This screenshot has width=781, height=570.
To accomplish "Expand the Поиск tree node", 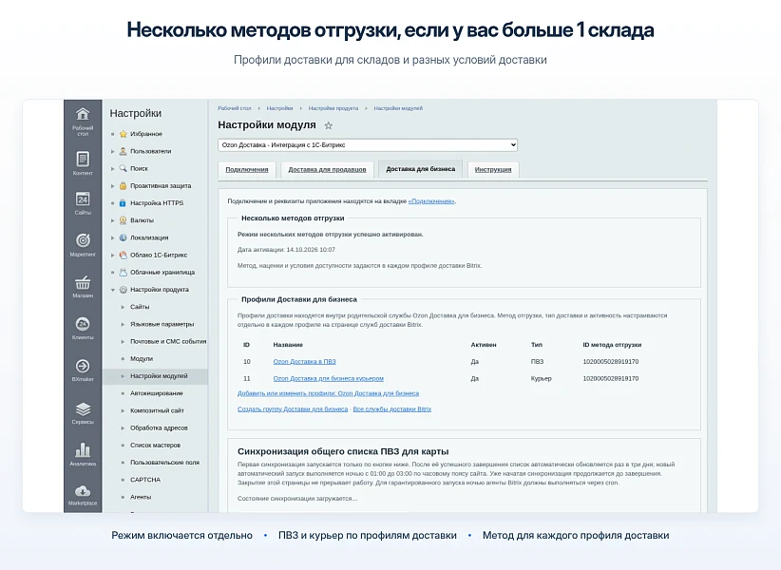I will 112,169.
